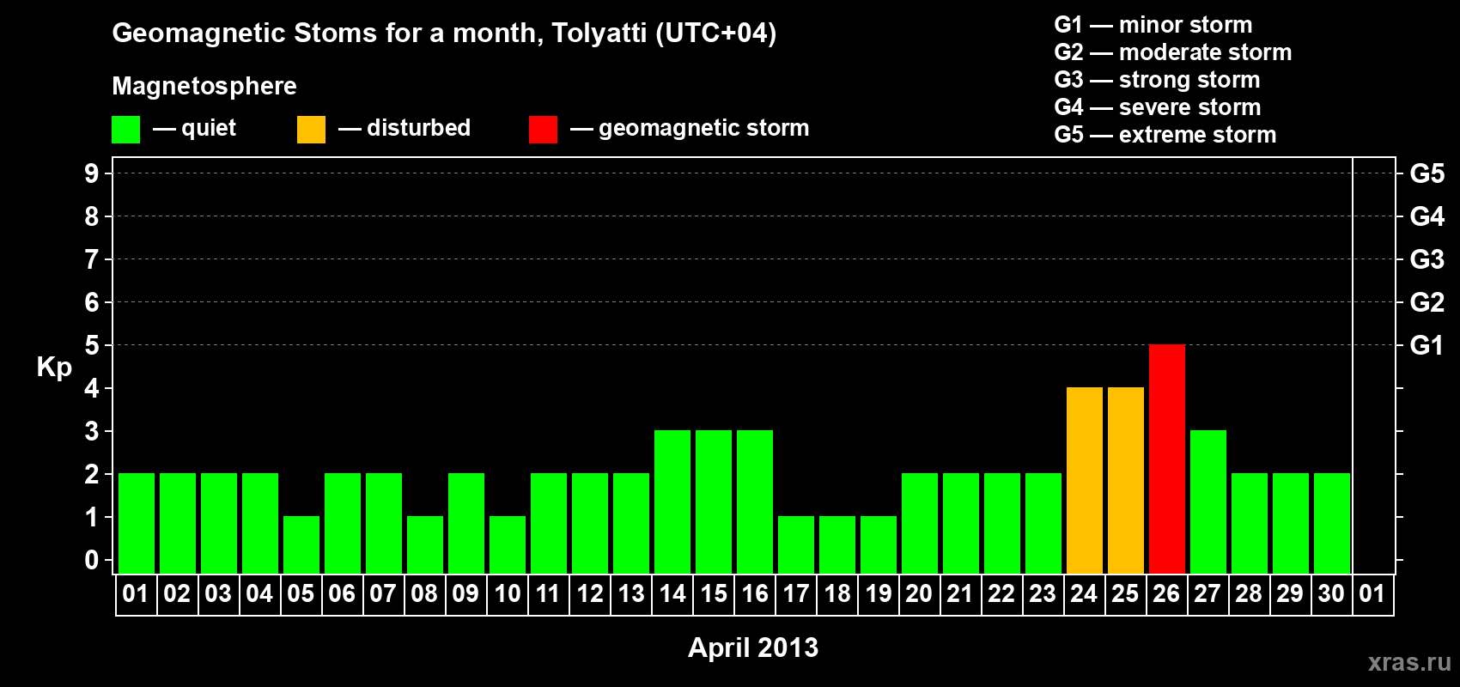
Task: Click the green quiet legend swatch
Action: point(125,130)
